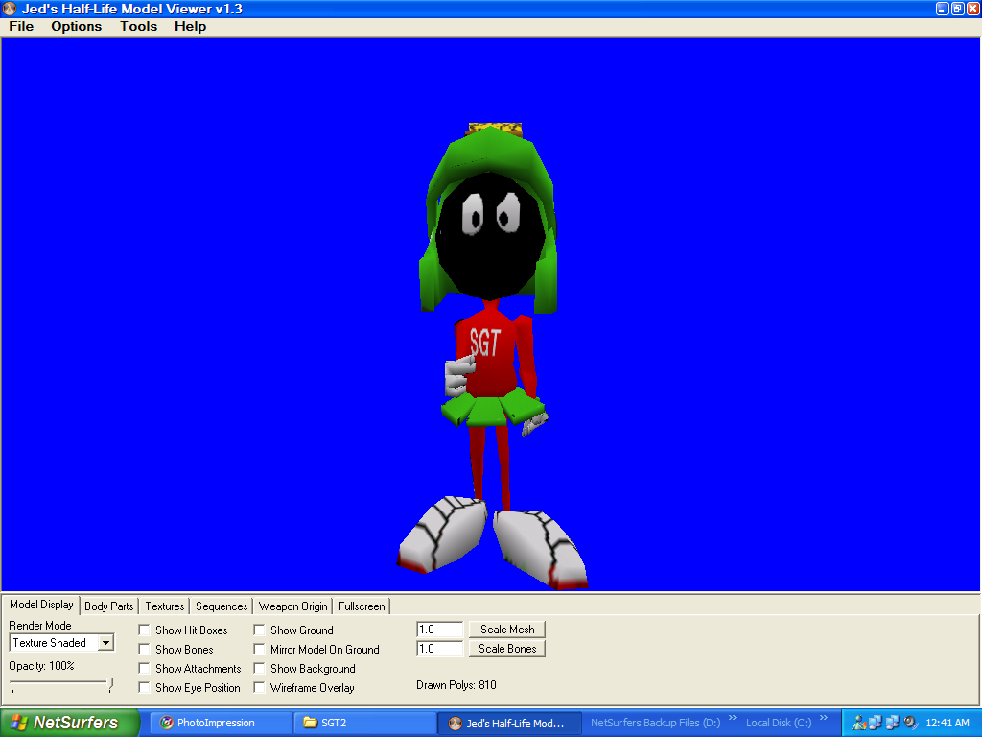Click the NetSurfers Start button
This screenshot has width=982, height=737.
click(69, 723)
